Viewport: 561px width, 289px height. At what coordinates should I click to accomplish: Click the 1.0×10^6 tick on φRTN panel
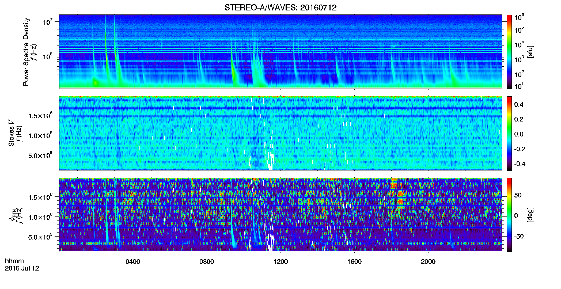click(40, 217)
